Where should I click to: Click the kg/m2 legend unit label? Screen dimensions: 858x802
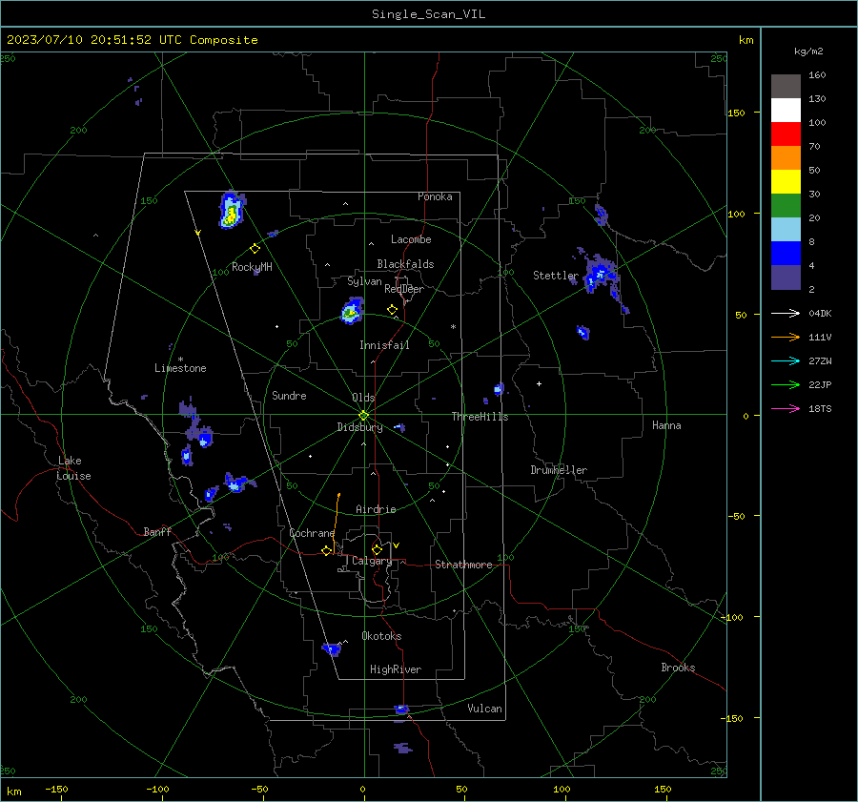click(x=808, y=51)
